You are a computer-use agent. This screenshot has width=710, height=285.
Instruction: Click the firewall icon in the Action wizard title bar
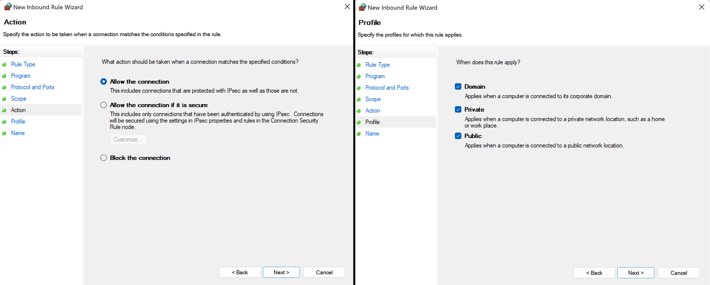7,7
